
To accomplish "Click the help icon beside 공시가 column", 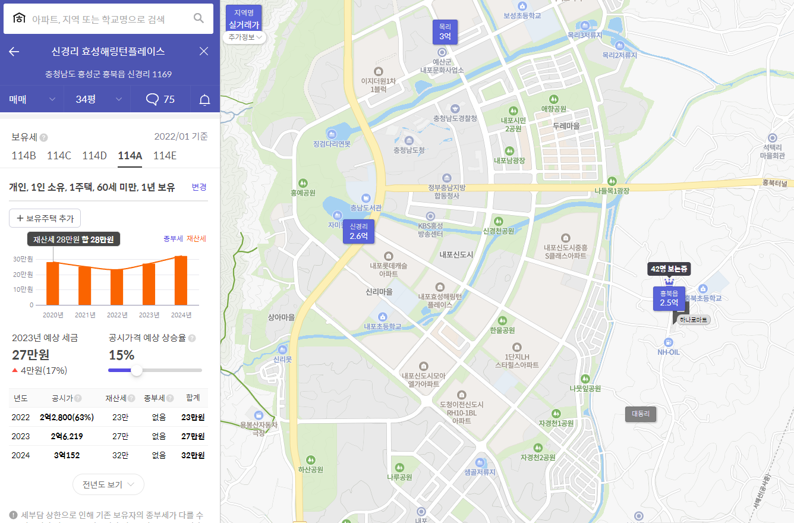I will (78, 398).
